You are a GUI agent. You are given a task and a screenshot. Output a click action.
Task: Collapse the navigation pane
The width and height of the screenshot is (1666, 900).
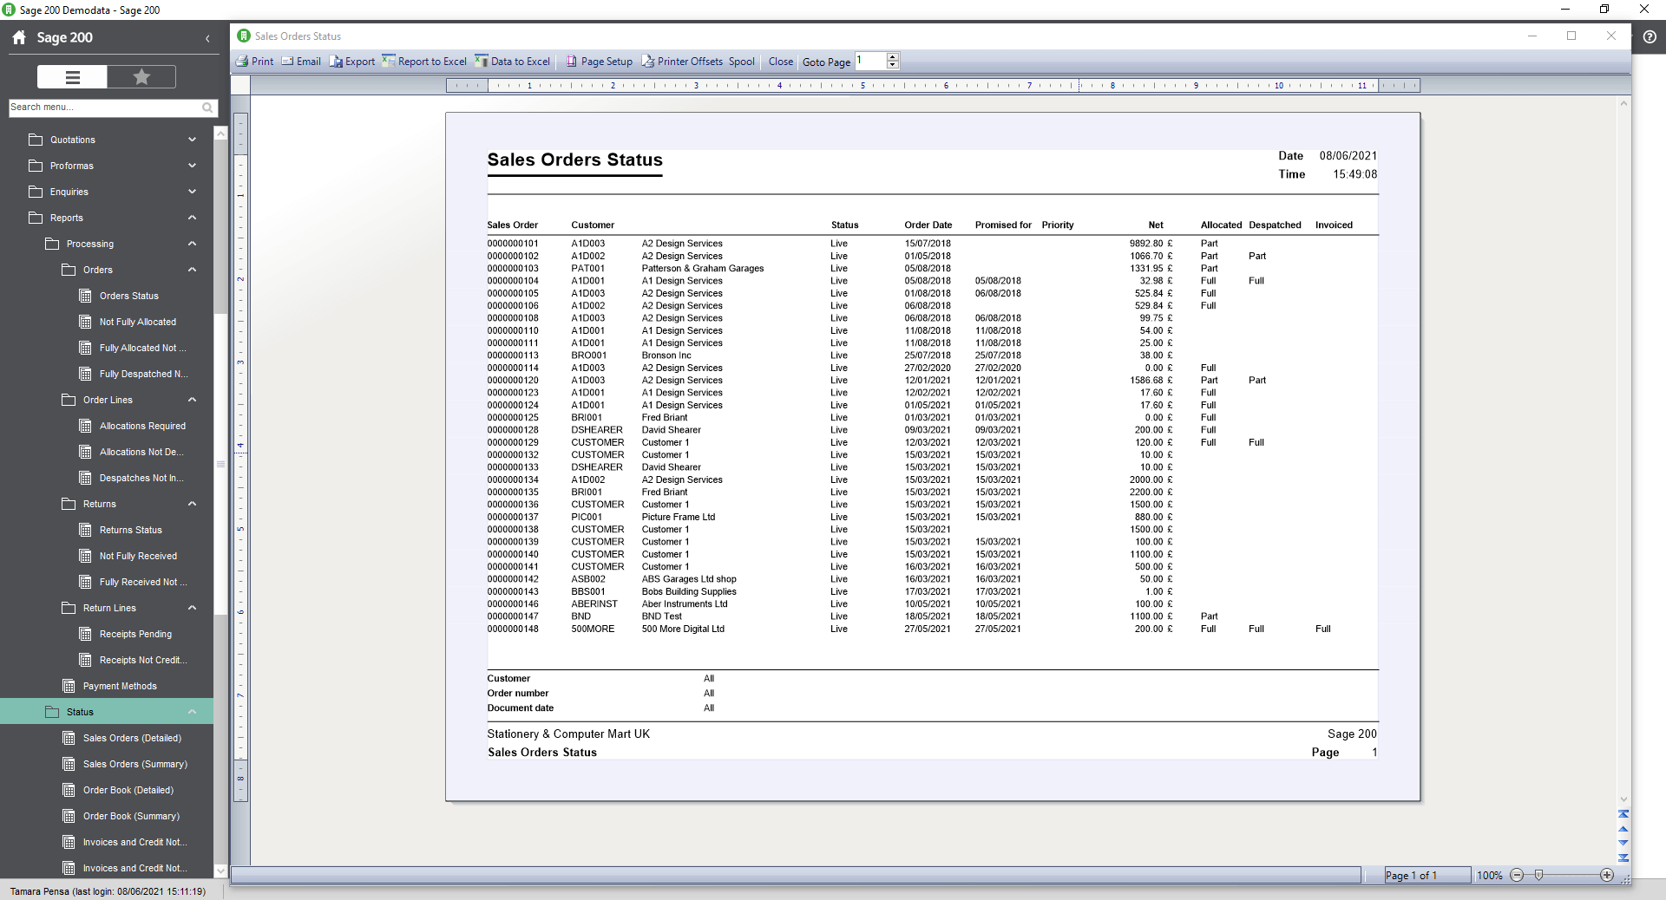[207, 38]
